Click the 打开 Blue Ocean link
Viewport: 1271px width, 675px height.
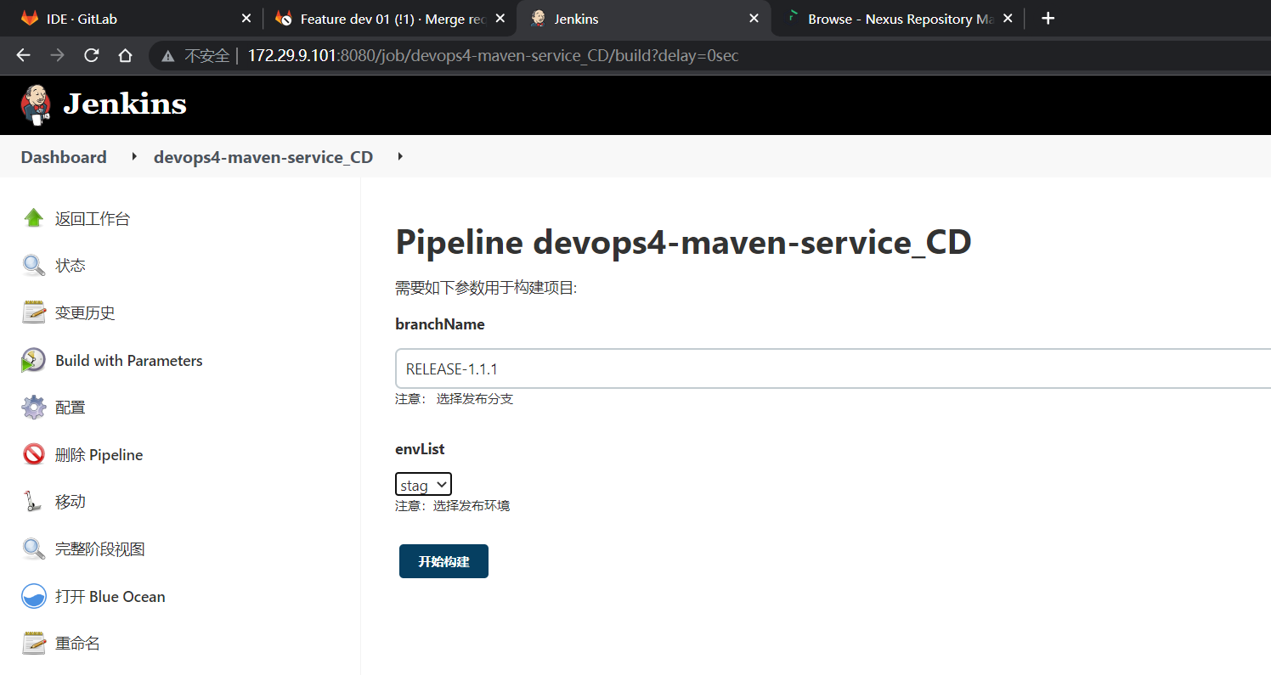coord(110,597)
